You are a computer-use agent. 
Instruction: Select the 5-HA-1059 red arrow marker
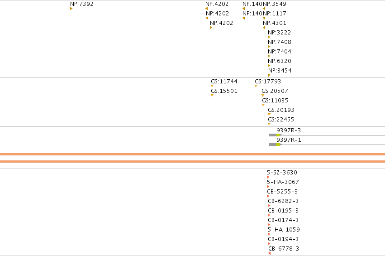(x=269, y=234)
